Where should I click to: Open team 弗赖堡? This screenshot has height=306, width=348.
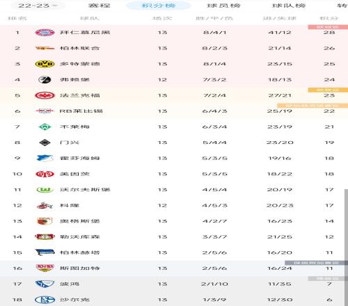click(74, 80)
